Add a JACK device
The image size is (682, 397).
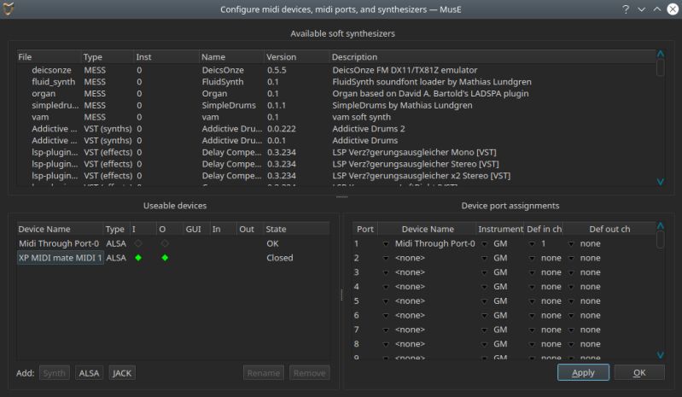(122, 373)
